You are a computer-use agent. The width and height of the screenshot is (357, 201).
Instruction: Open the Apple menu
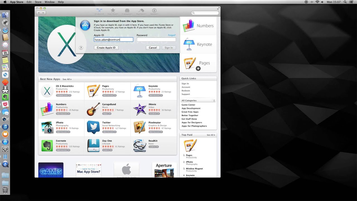pyautogui.click(x=5, y=2)
